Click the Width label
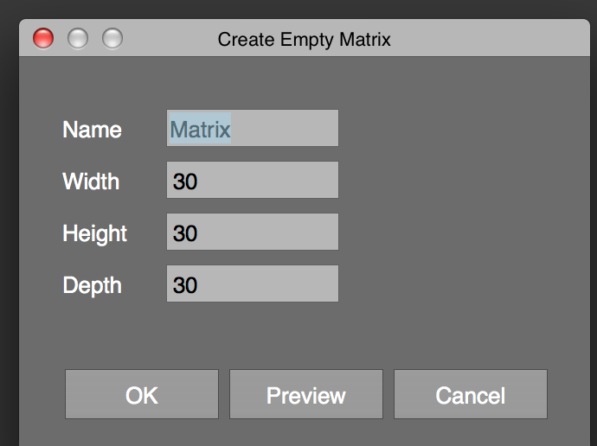This screenshot has width=597, height=446. (91, 182)
